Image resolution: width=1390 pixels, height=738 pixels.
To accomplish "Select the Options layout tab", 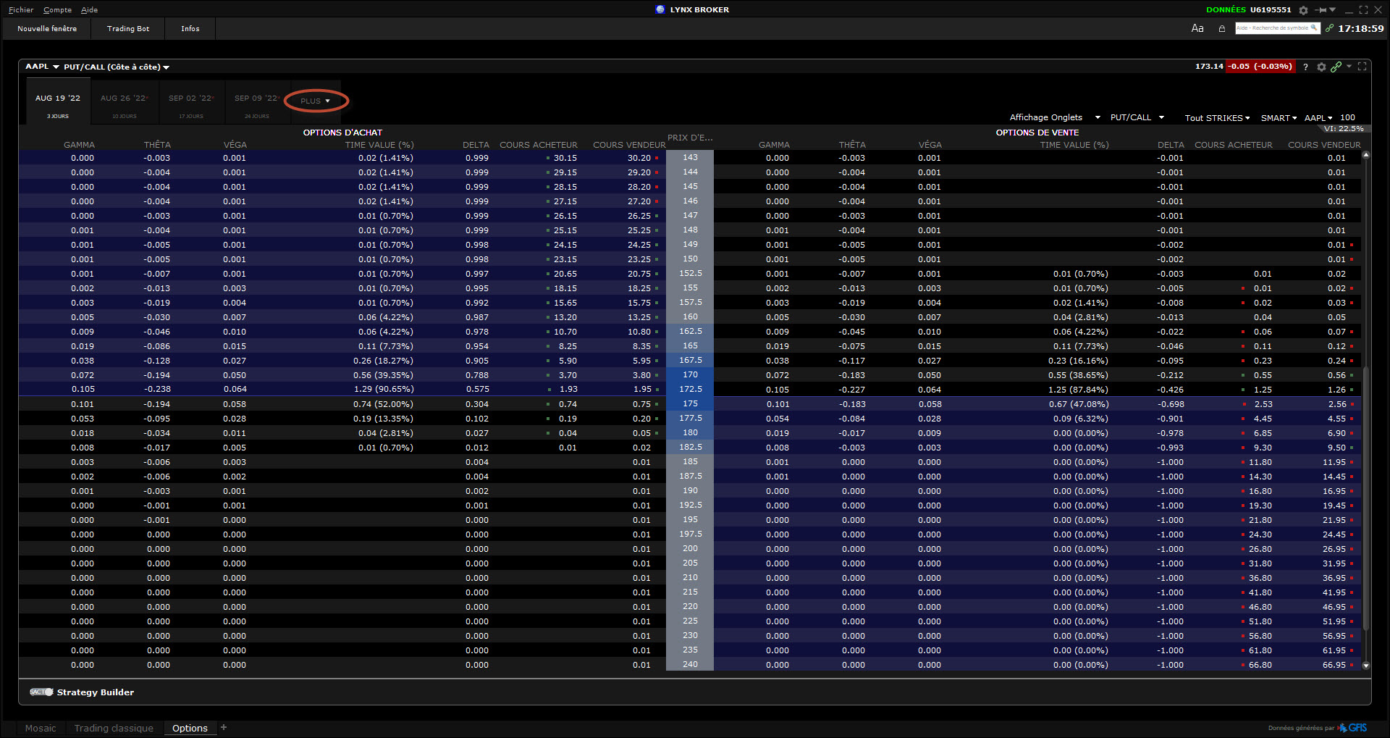I will coord(190,728).
